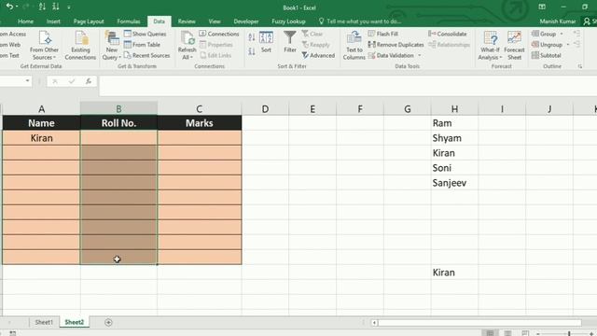Click the Tell me what you want box
The image size is (597, 336).
[x=360, y=21]
